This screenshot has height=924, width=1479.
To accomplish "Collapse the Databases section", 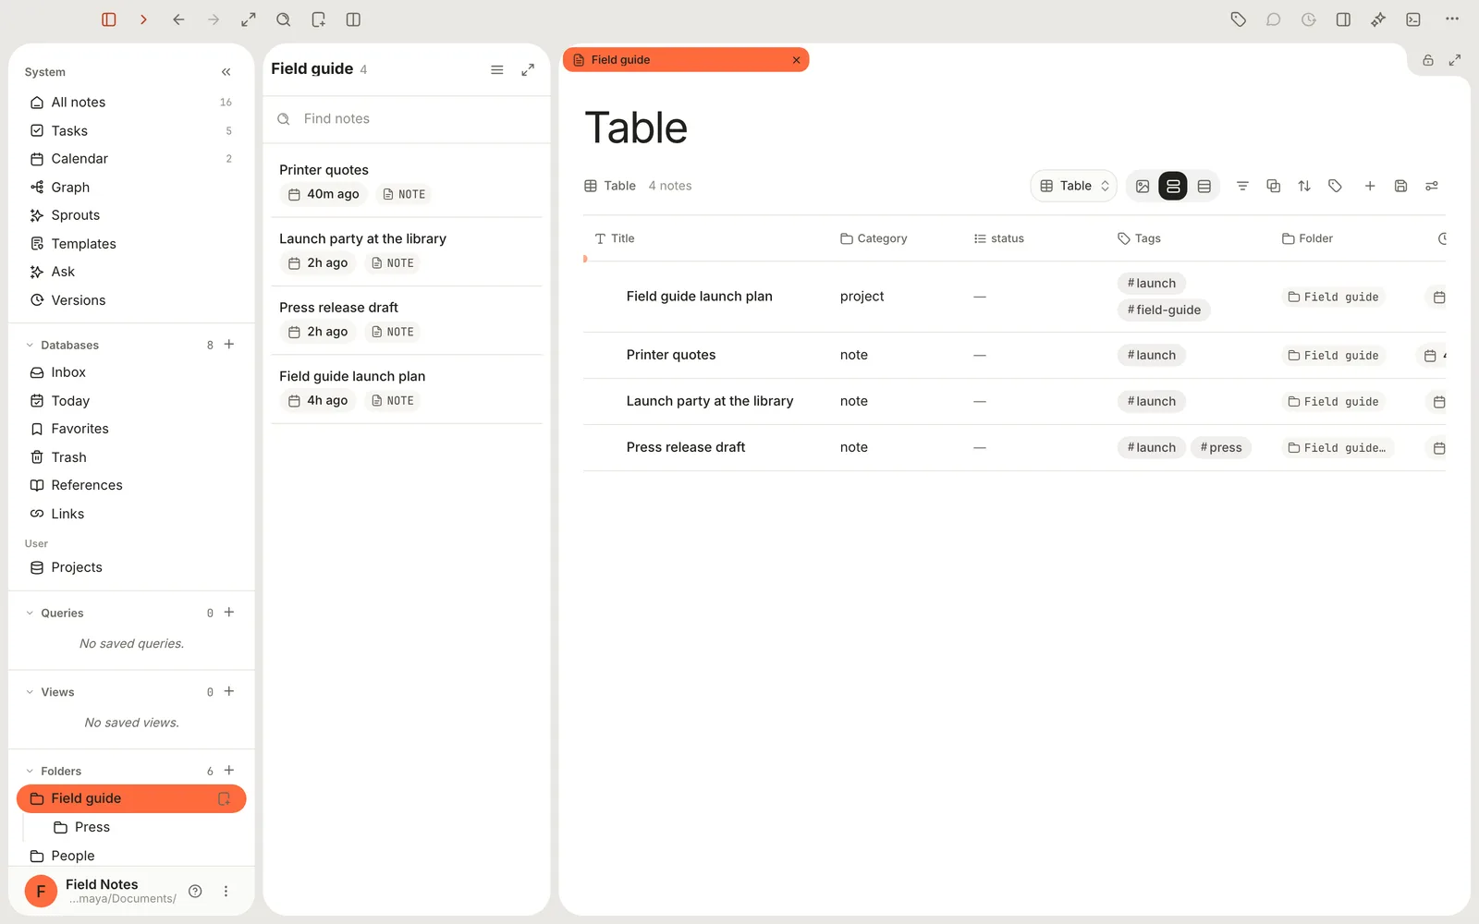I will [x=30, y=346].
